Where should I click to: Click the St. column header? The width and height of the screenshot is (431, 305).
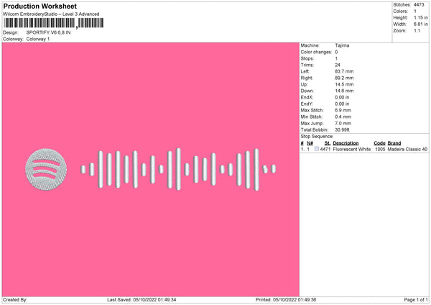coord(328,143)
